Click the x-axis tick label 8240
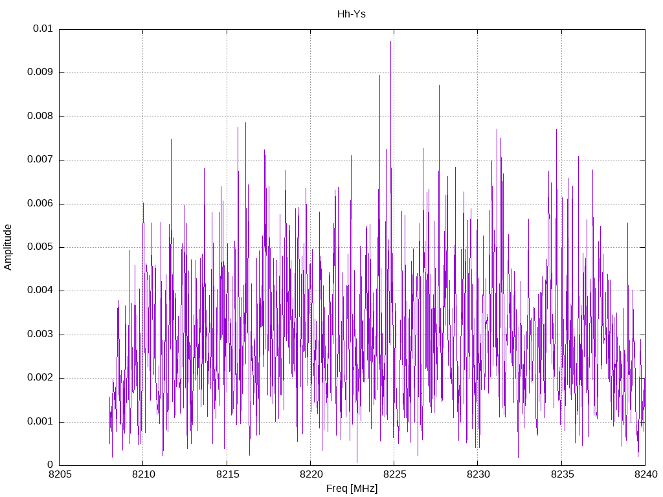Screen dimensions: 663x497 [x=646, y=474]
